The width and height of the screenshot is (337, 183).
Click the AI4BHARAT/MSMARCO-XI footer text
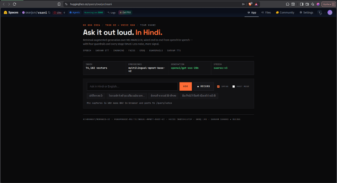click(x=96, y=119)
